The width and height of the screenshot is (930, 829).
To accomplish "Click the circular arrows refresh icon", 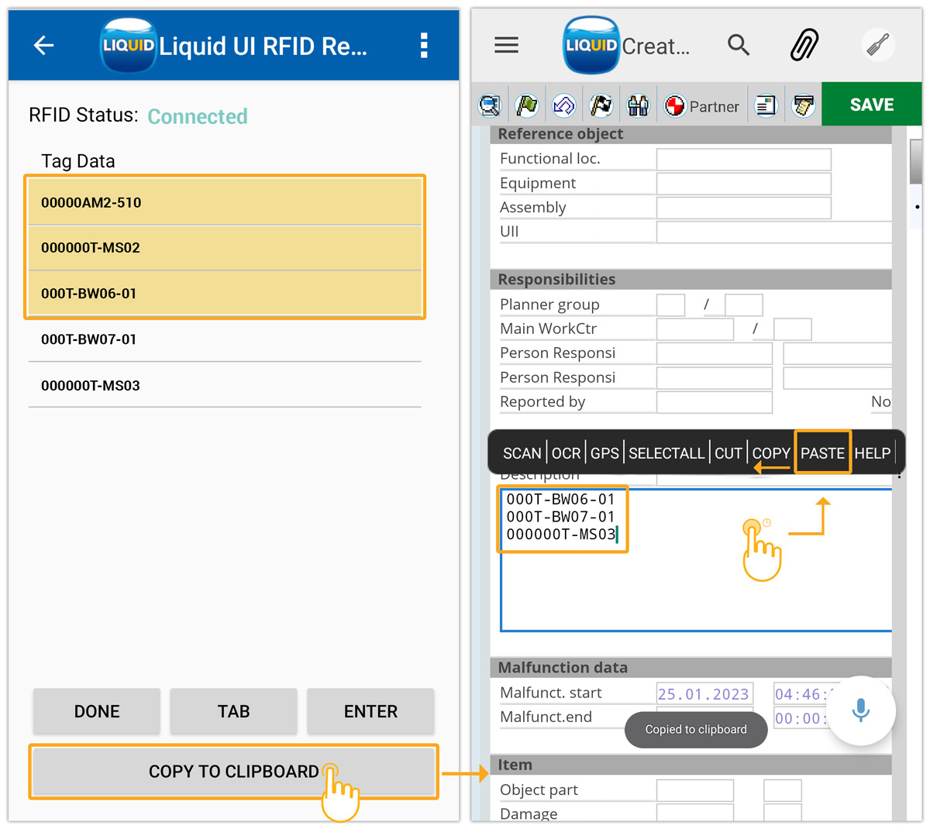I will 564,104.
